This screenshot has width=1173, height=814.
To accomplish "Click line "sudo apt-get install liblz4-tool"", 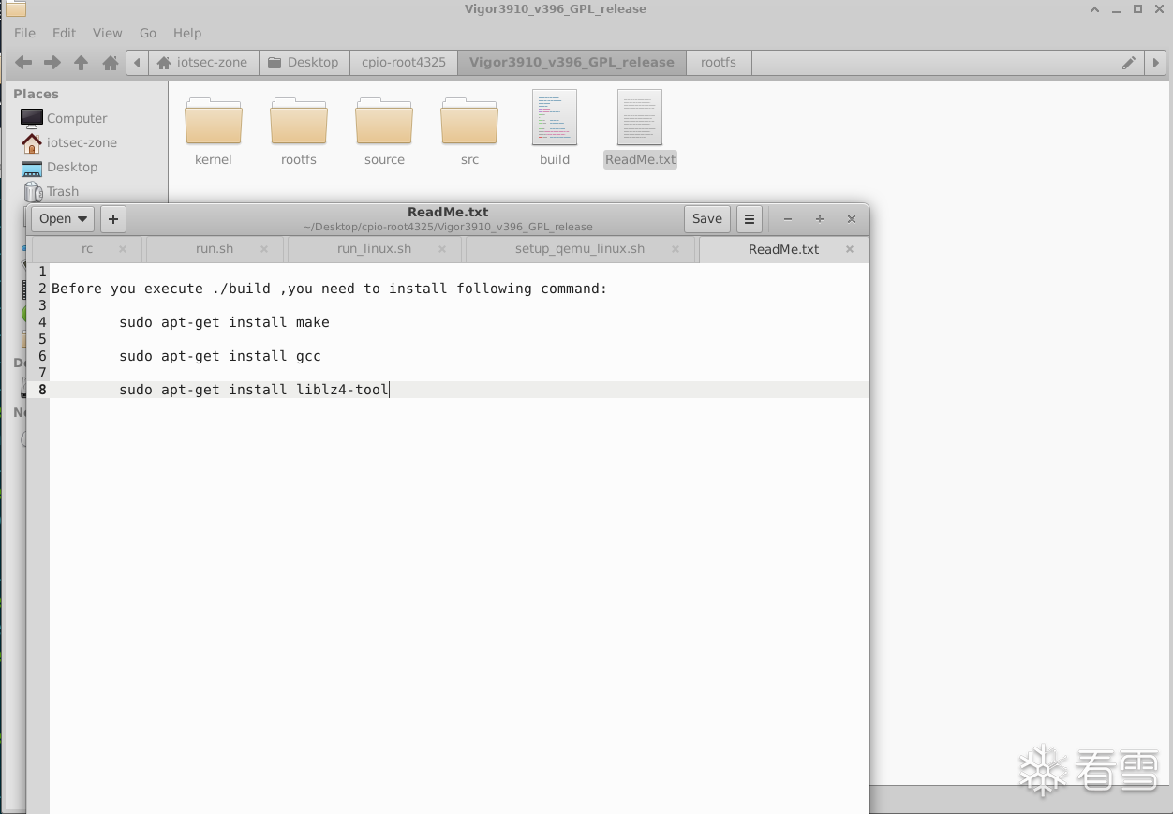I will pyautogui.click(x=254, y=390).
